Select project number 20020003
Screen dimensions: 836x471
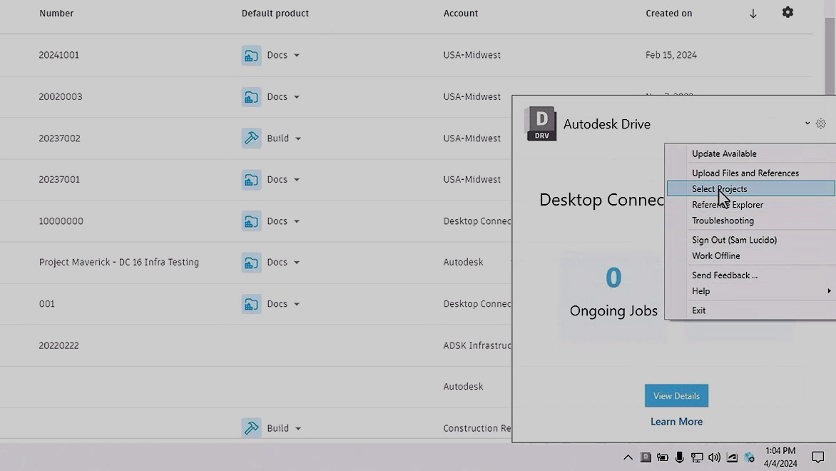pyautogui.click(x=61, y=96)
